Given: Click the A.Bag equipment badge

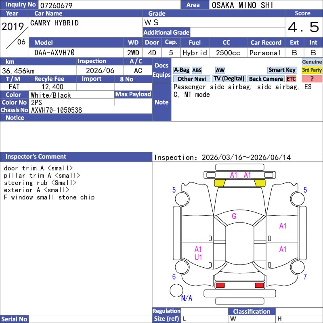Looking at the screenshot, I should [x=181, y=70].
